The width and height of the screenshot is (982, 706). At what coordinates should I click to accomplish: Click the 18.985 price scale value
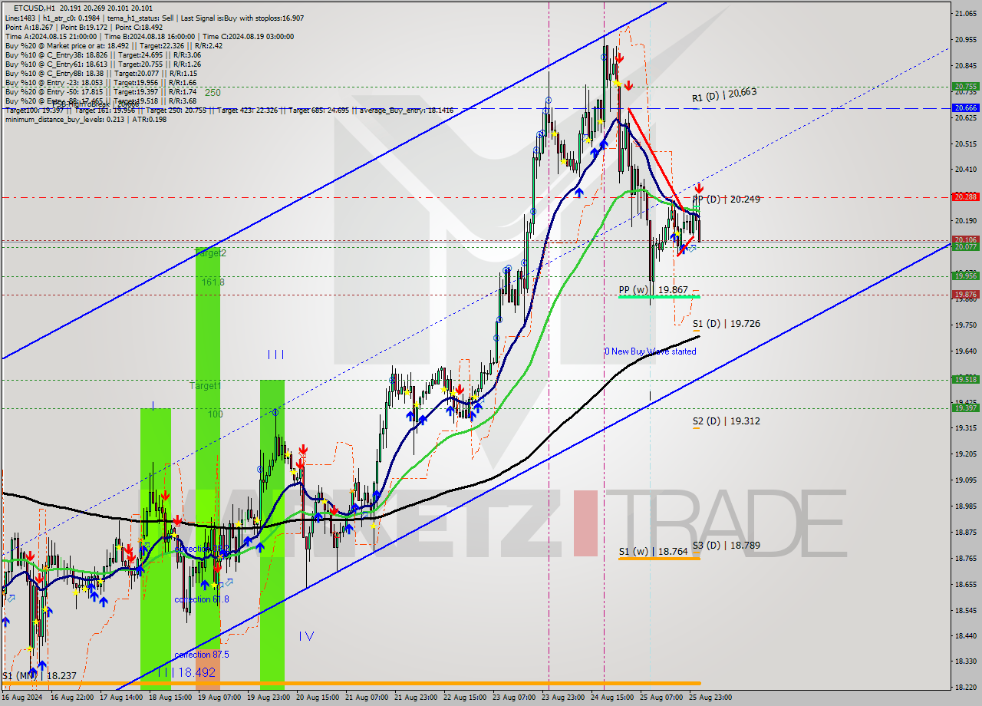pyautogui.click(x=966, y=506)
